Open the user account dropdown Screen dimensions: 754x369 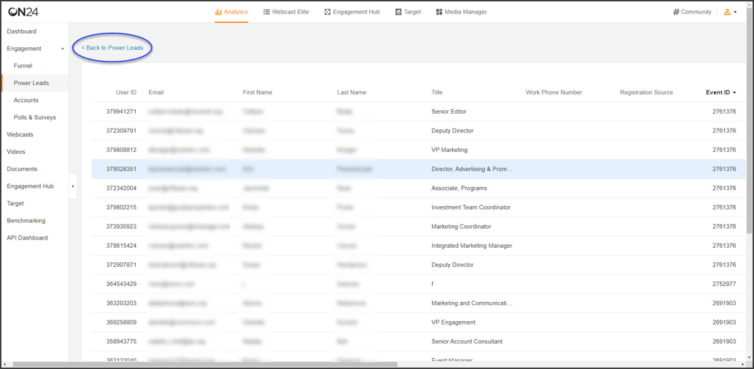point(730,12)
